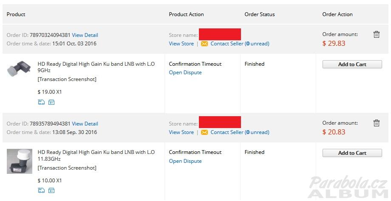Add the 11.83GHz LNB to cart
The width and height of the screenshot is (391, 201).
[x=352, y=153]
